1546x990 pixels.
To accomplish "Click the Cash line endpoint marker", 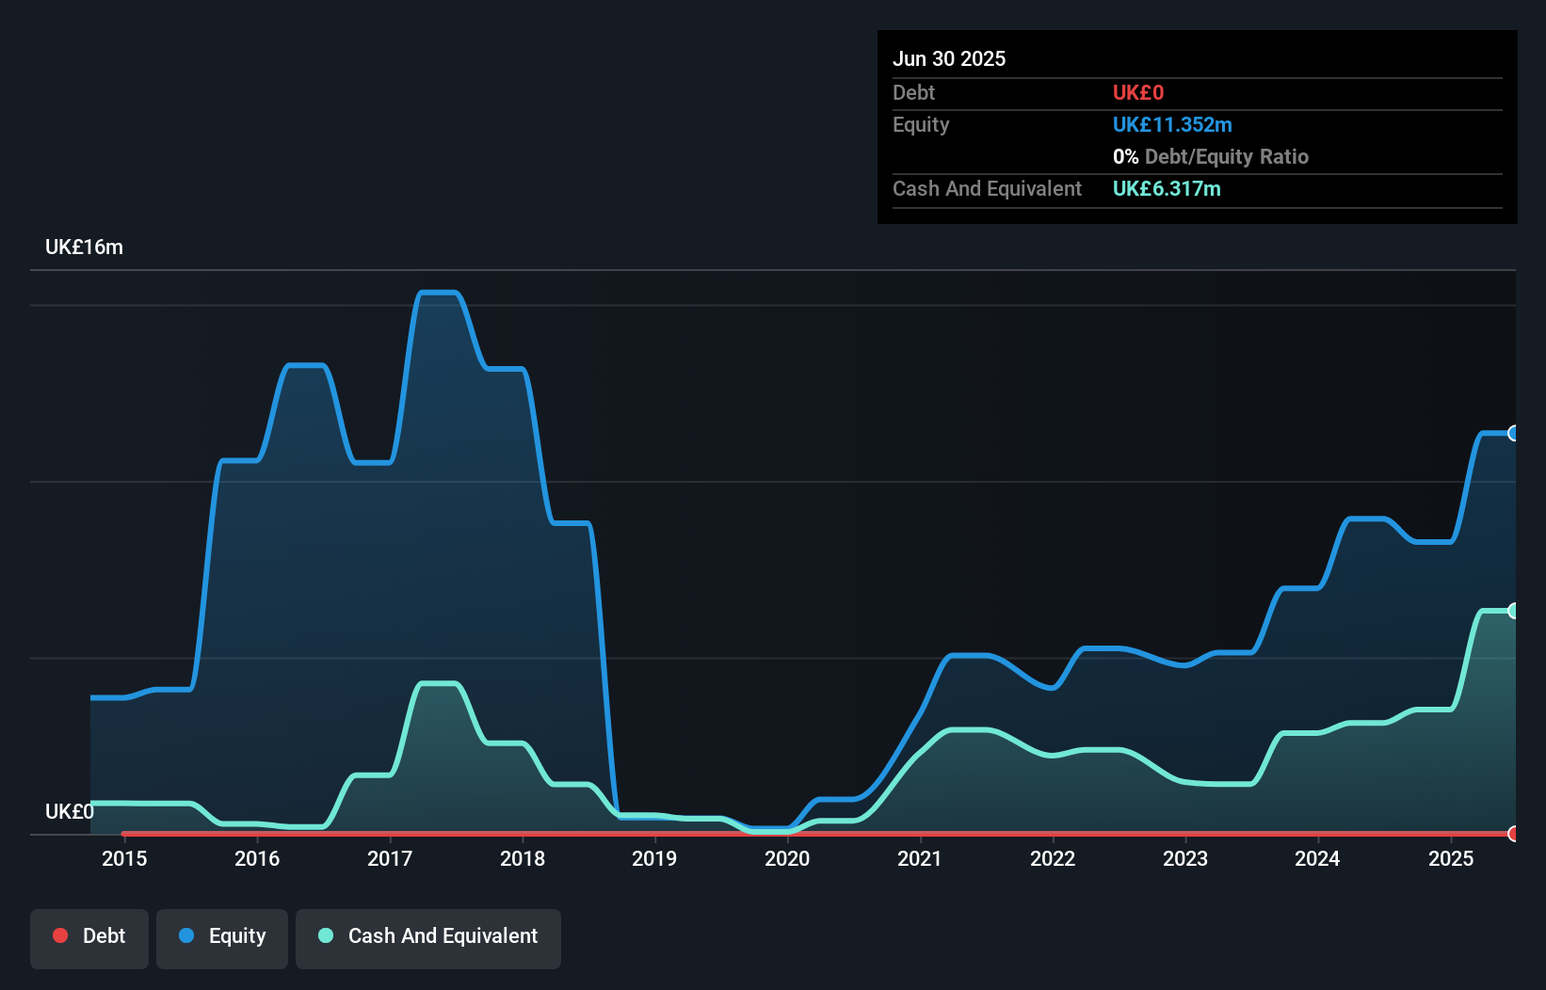I will (x=1513, y=611).
